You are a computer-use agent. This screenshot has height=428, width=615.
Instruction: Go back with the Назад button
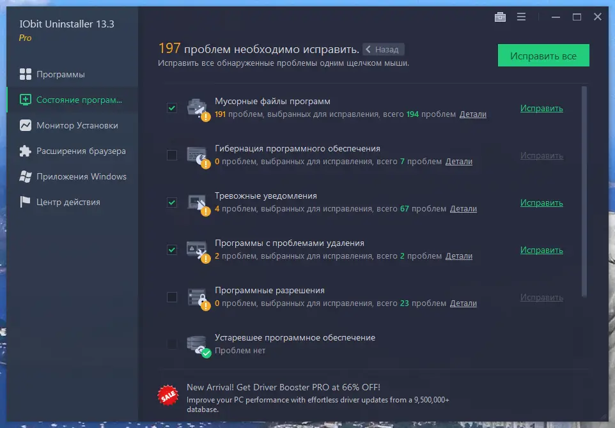[x=383, y=49]
